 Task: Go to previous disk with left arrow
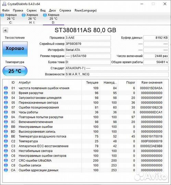(5, 30)
